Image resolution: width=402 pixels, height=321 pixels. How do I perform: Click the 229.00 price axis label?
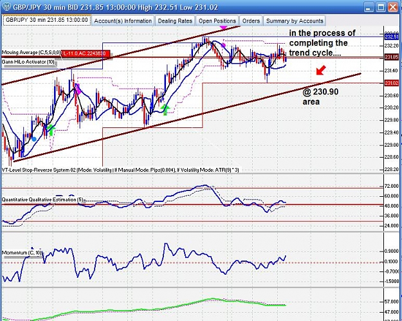point(392,145)
